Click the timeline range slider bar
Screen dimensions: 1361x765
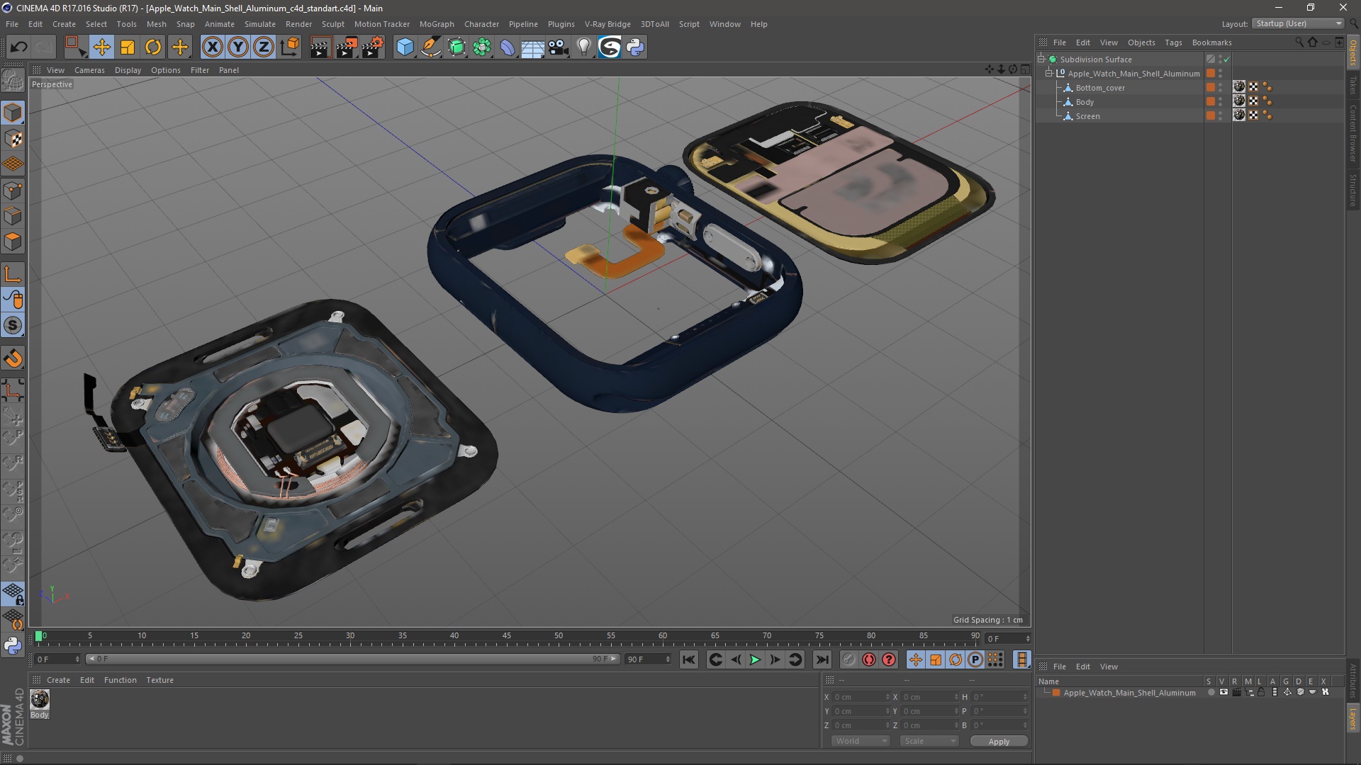click(x=352, y=659)
